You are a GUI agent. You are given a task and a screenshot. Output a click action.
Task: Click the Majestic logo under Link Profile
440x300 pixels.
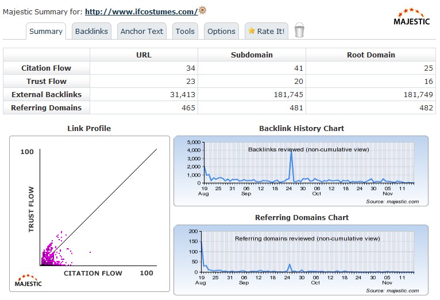(x=28, y=280)
